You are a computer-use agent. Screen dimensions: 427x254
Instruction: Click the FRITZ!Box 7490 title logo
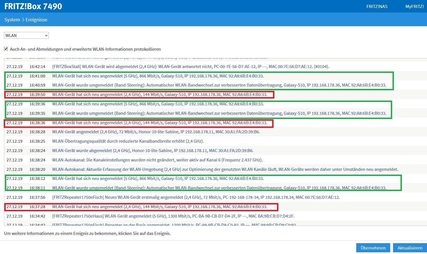[33, 6]
